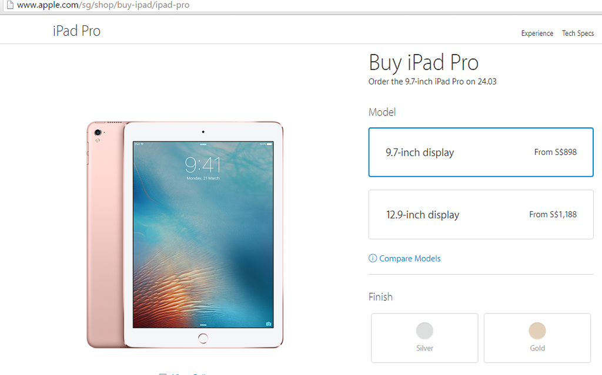Image resolution: width=602 pixels, height=375 pixels.
Task: Select the 12.9-inch display model option
Action: tap(481, 214)
